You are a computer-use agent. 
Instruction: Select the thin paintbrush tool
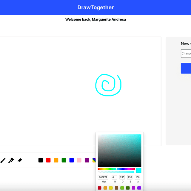2,160
